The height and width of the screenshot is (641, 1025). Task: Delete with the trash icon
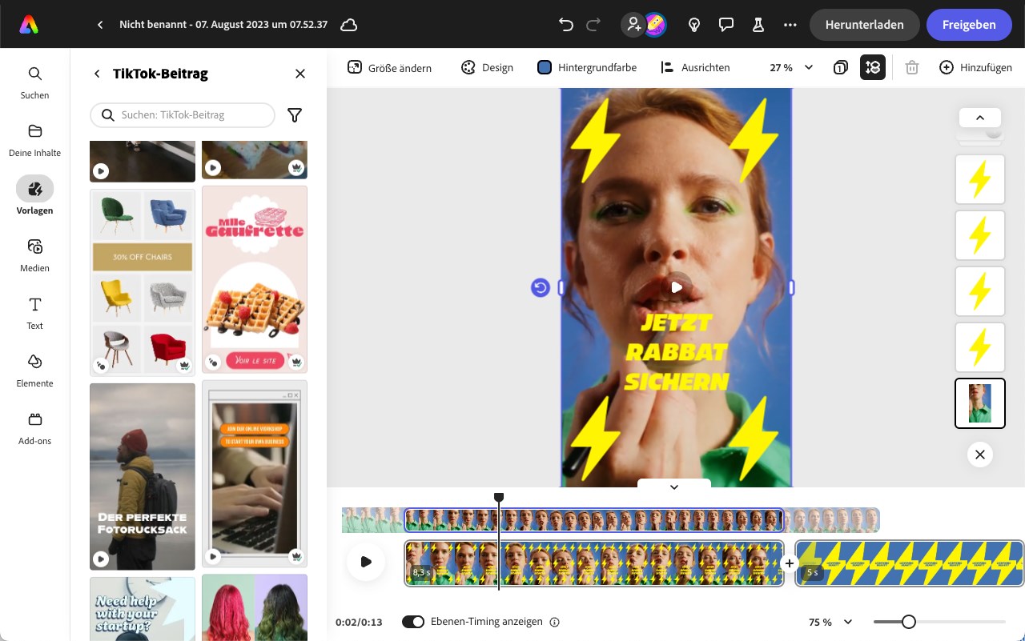[x=911, y=67]
